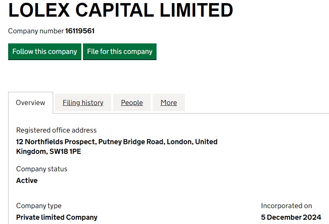Click the Follow this company button
329x224 pixels.
coord(45,52)
